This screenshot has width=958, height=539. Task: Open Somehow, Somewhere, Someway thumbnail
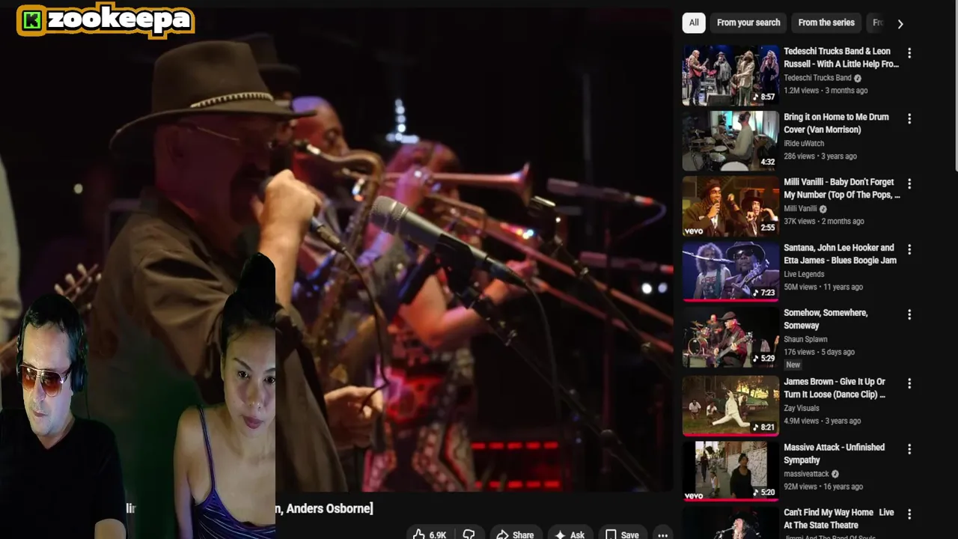[x=730, y=337]
